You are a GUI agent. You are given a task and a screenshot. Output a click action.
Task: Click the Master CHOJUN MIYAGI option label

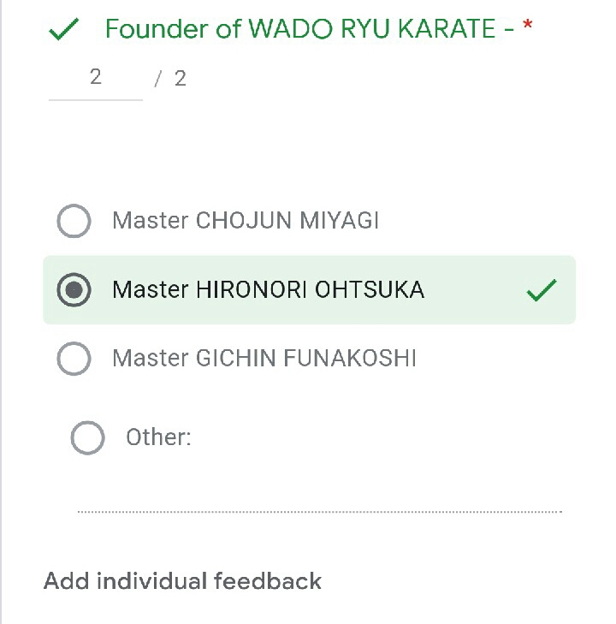coord(246,221)
